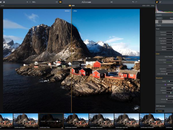Click the redo arrow icon

(136, 2)
